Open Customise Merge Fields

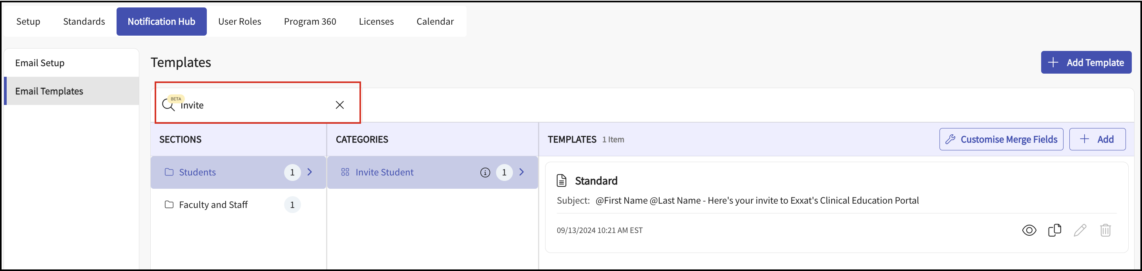(x=1001, y=139)
